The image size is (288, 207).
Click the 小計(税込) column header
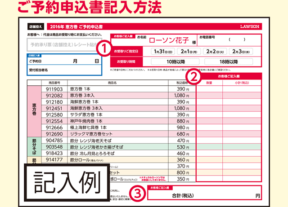click(242, 83)
